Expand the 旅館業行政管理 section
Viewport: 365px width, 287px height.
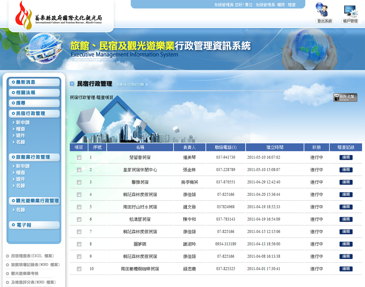tap(34, 157)
